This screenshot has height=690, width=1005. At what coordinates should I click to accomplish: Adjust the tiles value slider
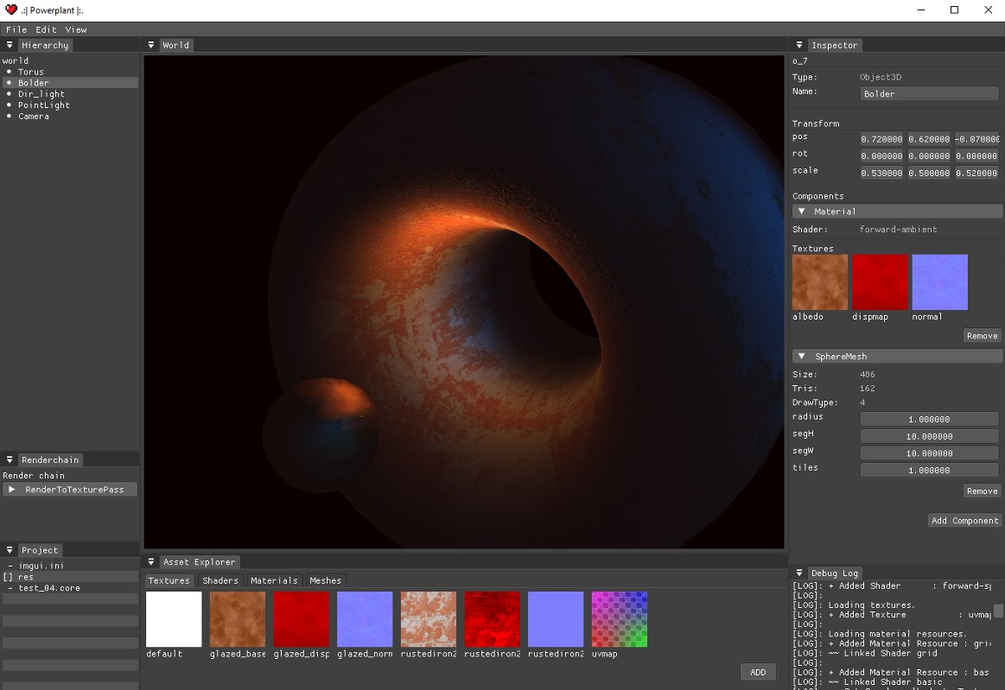(x=929, y=471)
